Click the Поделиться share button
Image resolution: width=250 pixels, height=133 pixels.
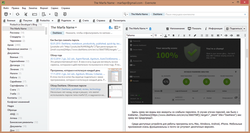(234, 28)
